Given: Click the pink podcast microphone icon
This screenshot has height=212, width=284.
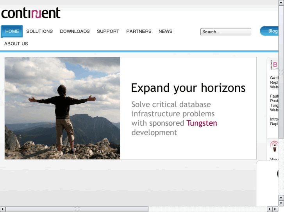Looking at the screenshot, I should click(x=274, y=146).
